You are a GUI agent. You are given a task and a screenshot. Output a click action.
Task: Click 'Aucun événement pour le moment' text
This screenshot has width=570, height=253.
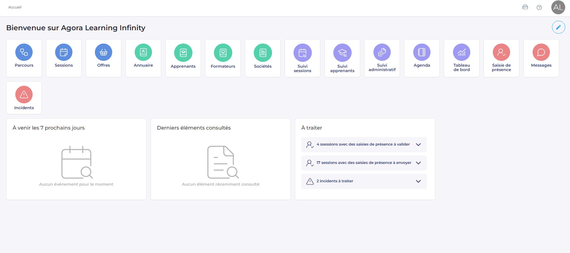(x=76, y=184)
